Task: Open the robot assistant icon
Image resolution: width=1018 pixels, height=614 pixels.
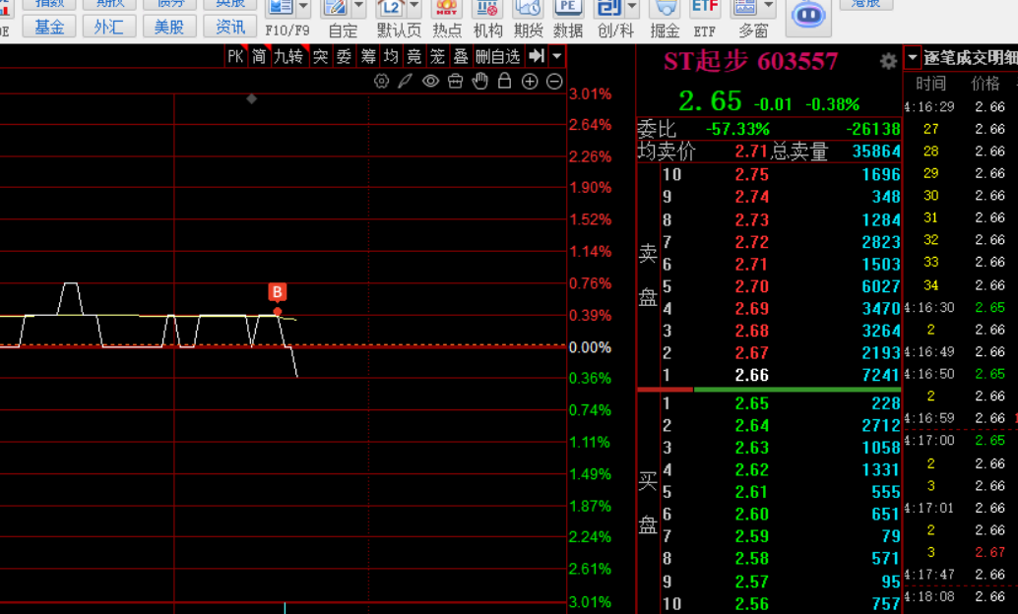Action: click(x=808, y=16)
